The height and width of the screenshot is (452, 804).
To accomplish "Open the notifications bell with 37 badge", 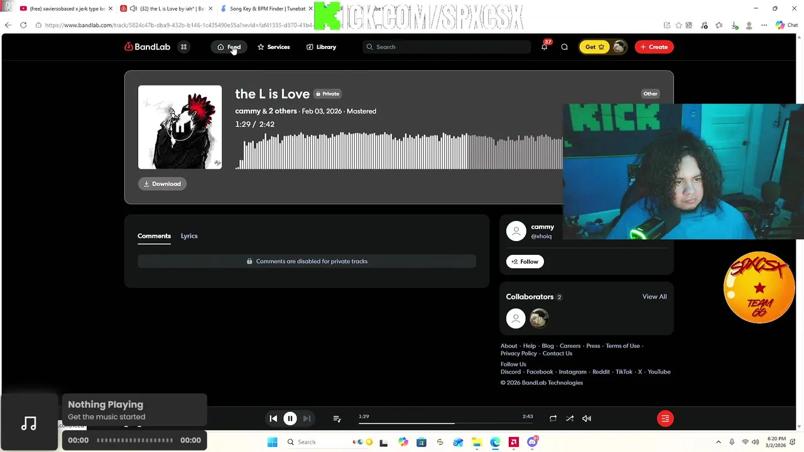I will 545,46.
